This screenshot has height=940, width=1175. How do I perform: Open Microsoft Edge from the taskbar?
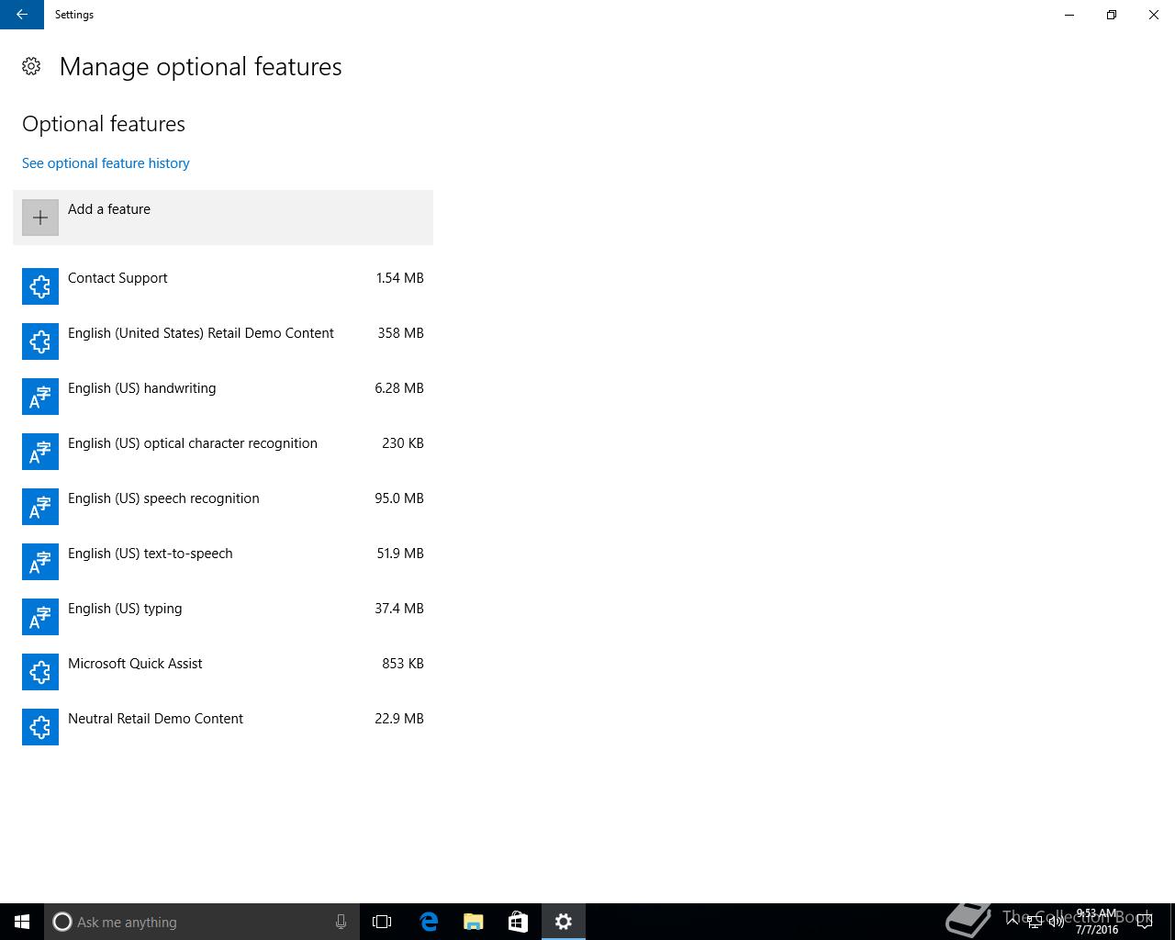pyautogui.click(x=429, y=922)
